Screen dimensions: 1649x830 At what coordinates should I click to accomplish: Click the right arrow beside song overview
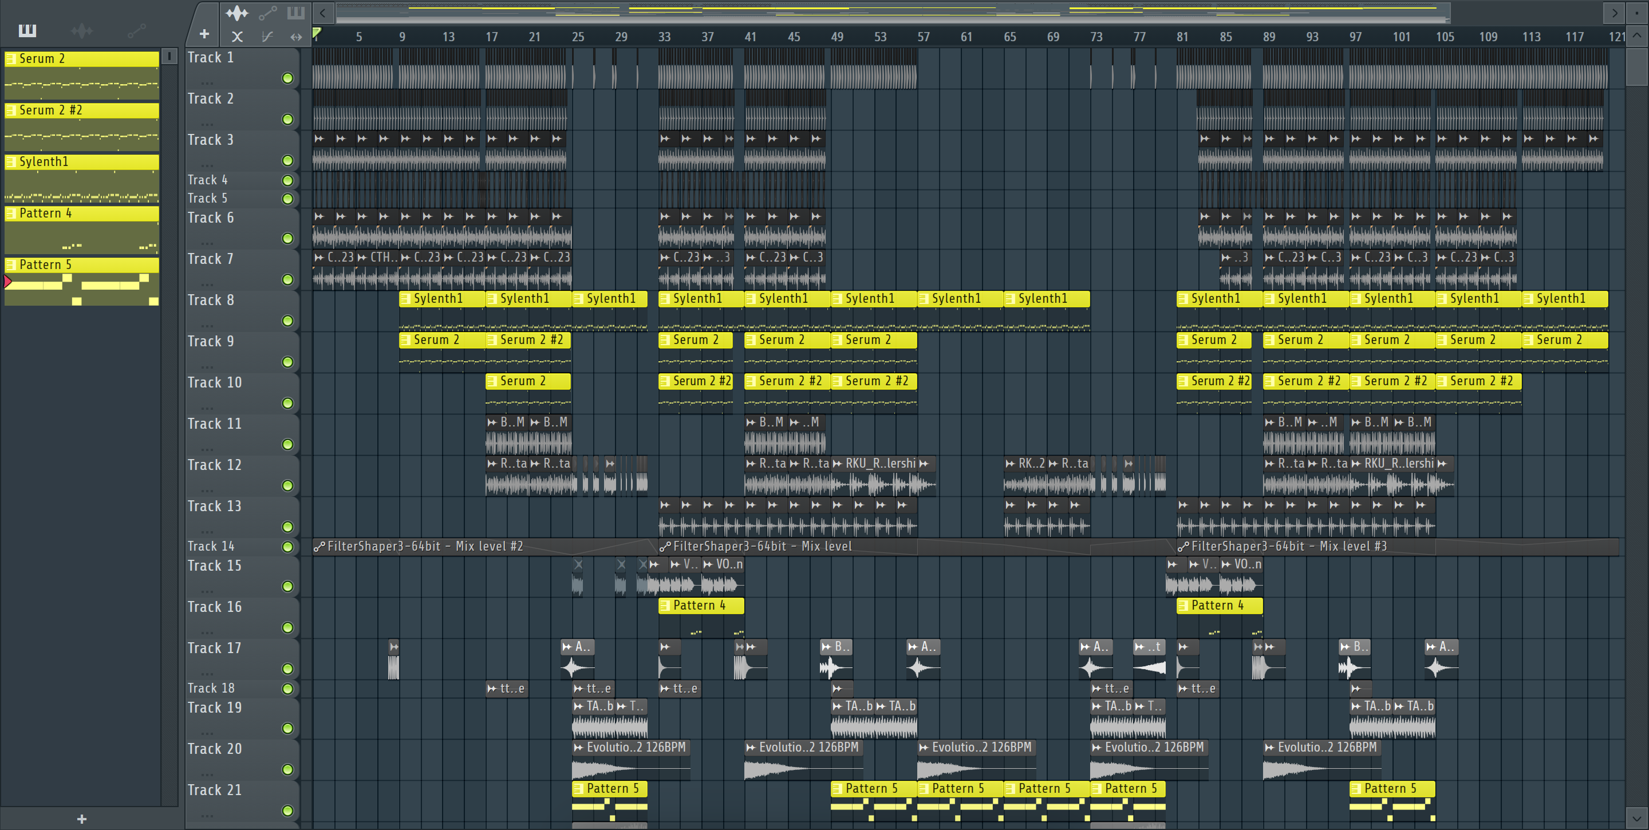pyautogui.click(x=1614, y=13)
